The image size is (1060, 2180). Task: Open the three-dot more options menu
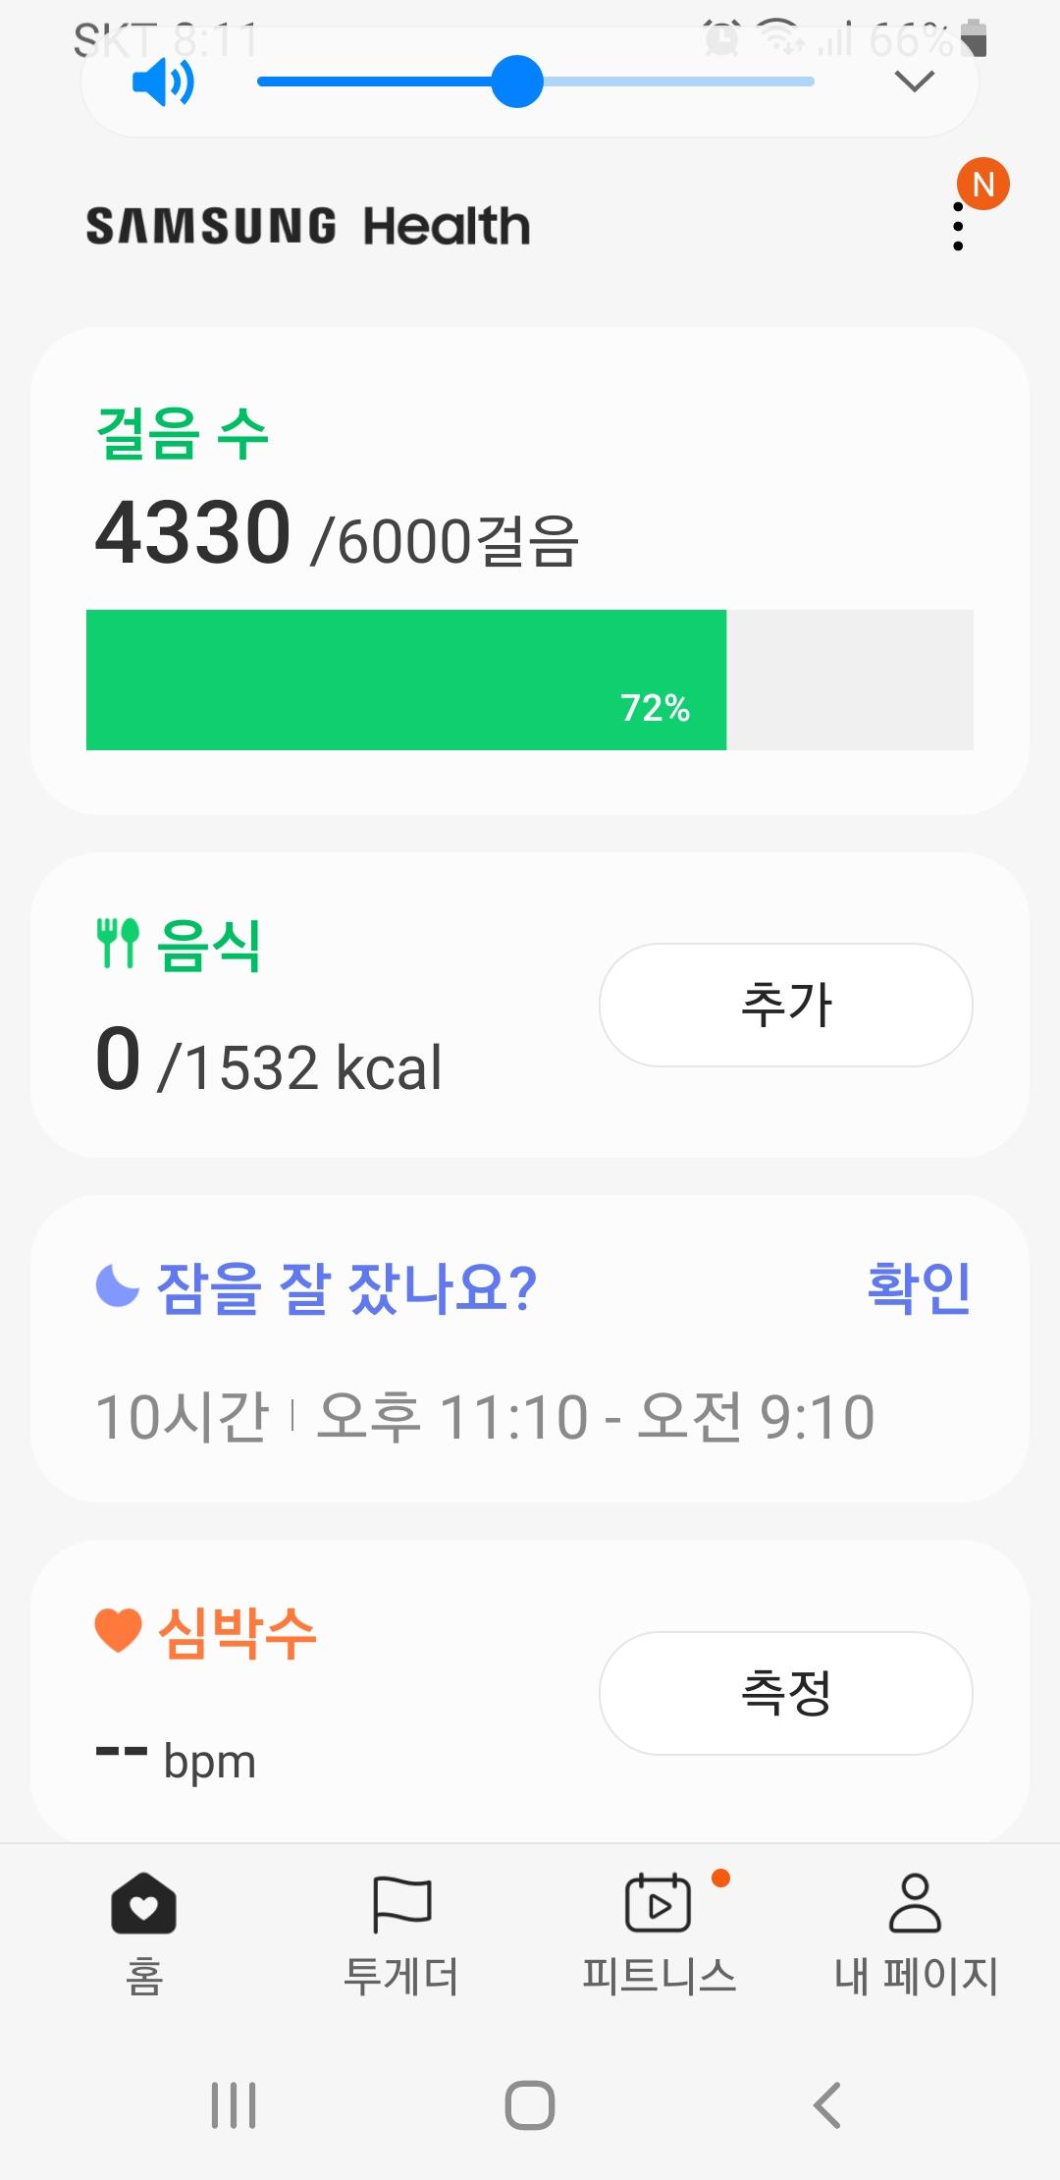click(x=958, y=227)
